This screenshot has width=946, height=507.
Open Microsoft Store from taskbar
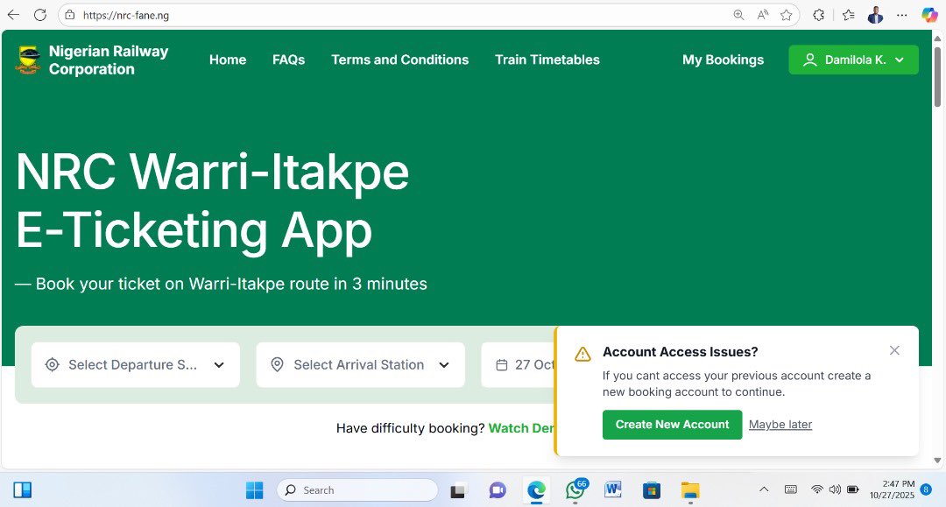pos(652,490)
